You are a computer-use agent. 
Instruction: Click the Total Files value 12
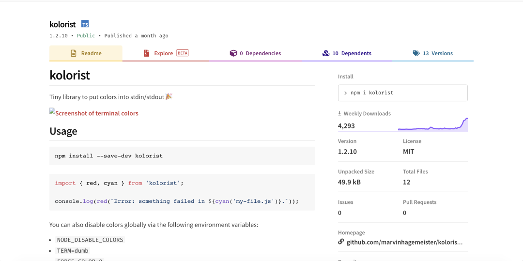point(407,182)
